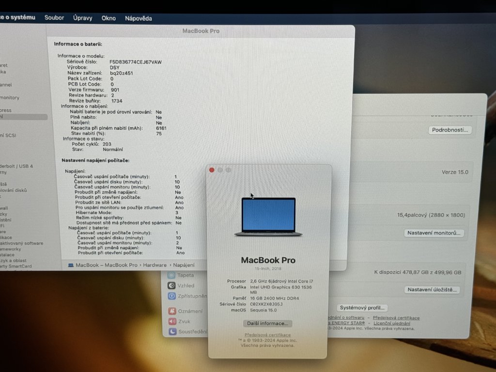Click the Zvuk sidebar icon
Viewport: 496px width, 372px height.
[172, 322]
